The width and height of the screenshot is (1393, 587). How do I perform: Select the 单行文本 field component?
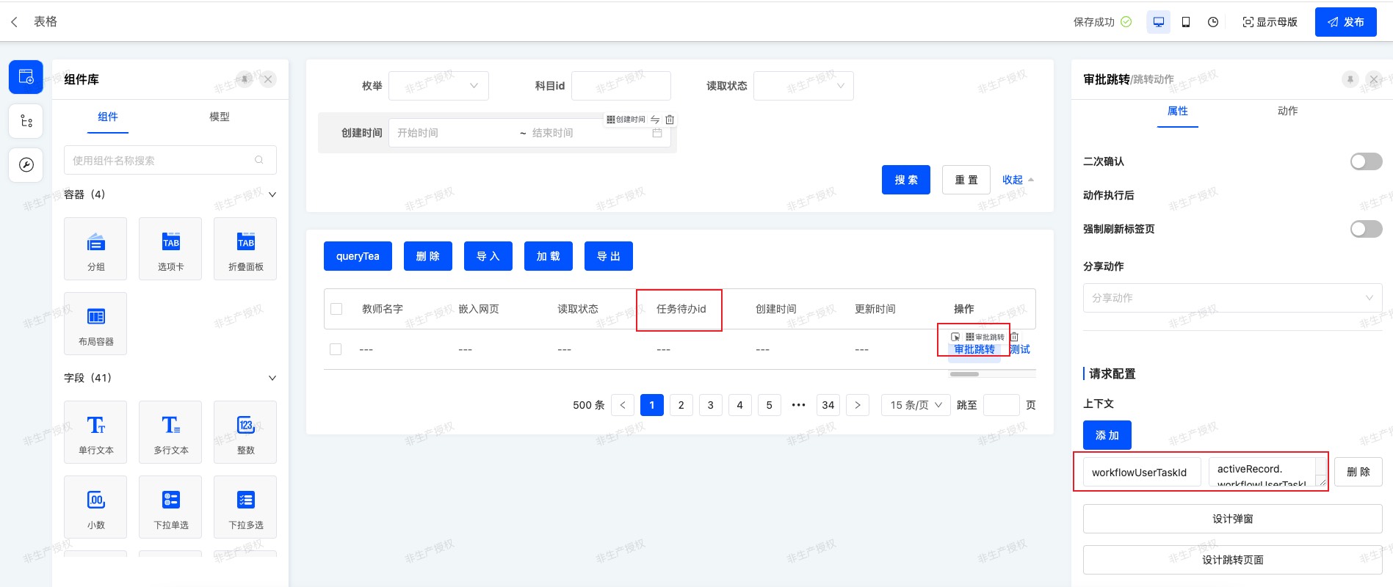tap(95, 432)
